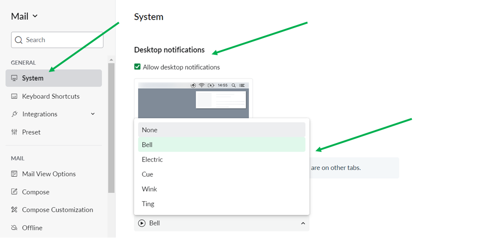The height and width of the screenshot is (238, 482).
Task: Click the keyboard icon beside Keyboard Shortcuts
Action: point(14,96)
